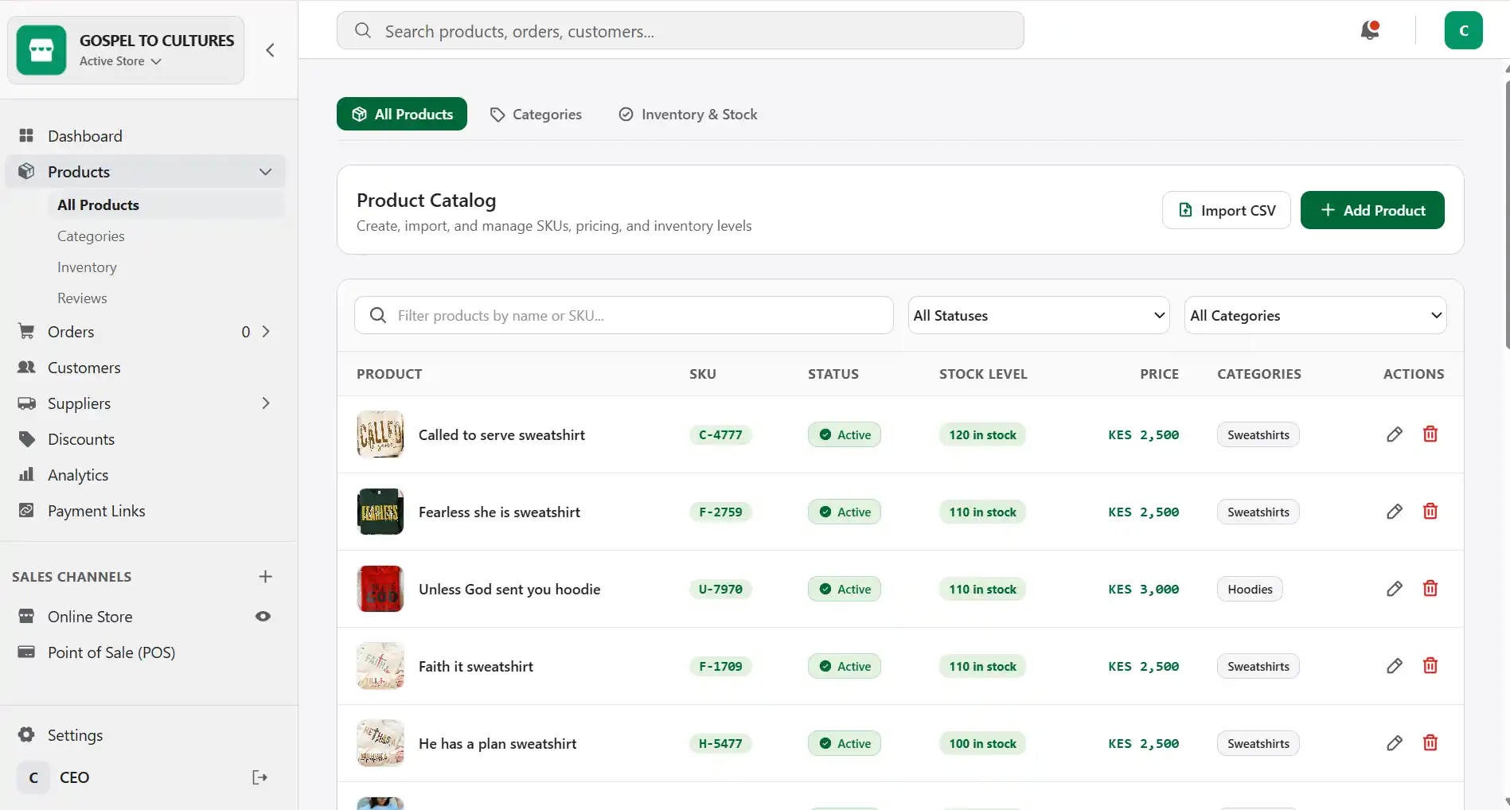1510x810 pixels.
Task: Click the Customers people icon
Action: pyautogui.click(x=26, y=367)
